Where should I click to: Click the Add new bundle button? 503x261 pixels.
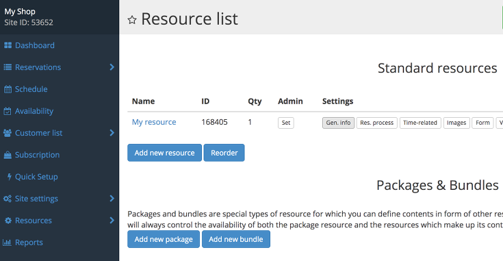[236, 239]
